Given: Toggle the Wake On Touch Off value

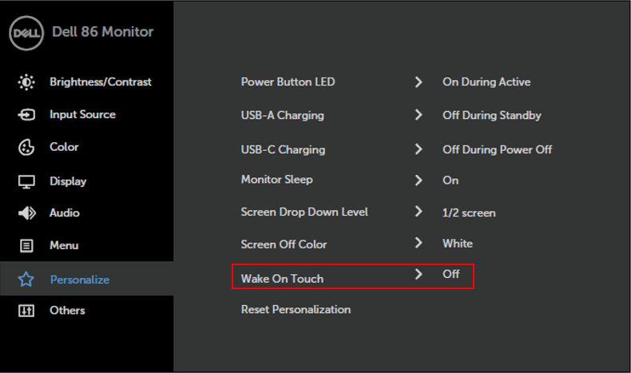Looking at the screenshot, I should pos(450,274).
